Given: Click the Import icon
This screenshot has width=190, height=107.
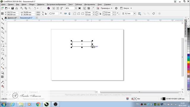Looking at the screenshot, I should [x=54, y=8].
